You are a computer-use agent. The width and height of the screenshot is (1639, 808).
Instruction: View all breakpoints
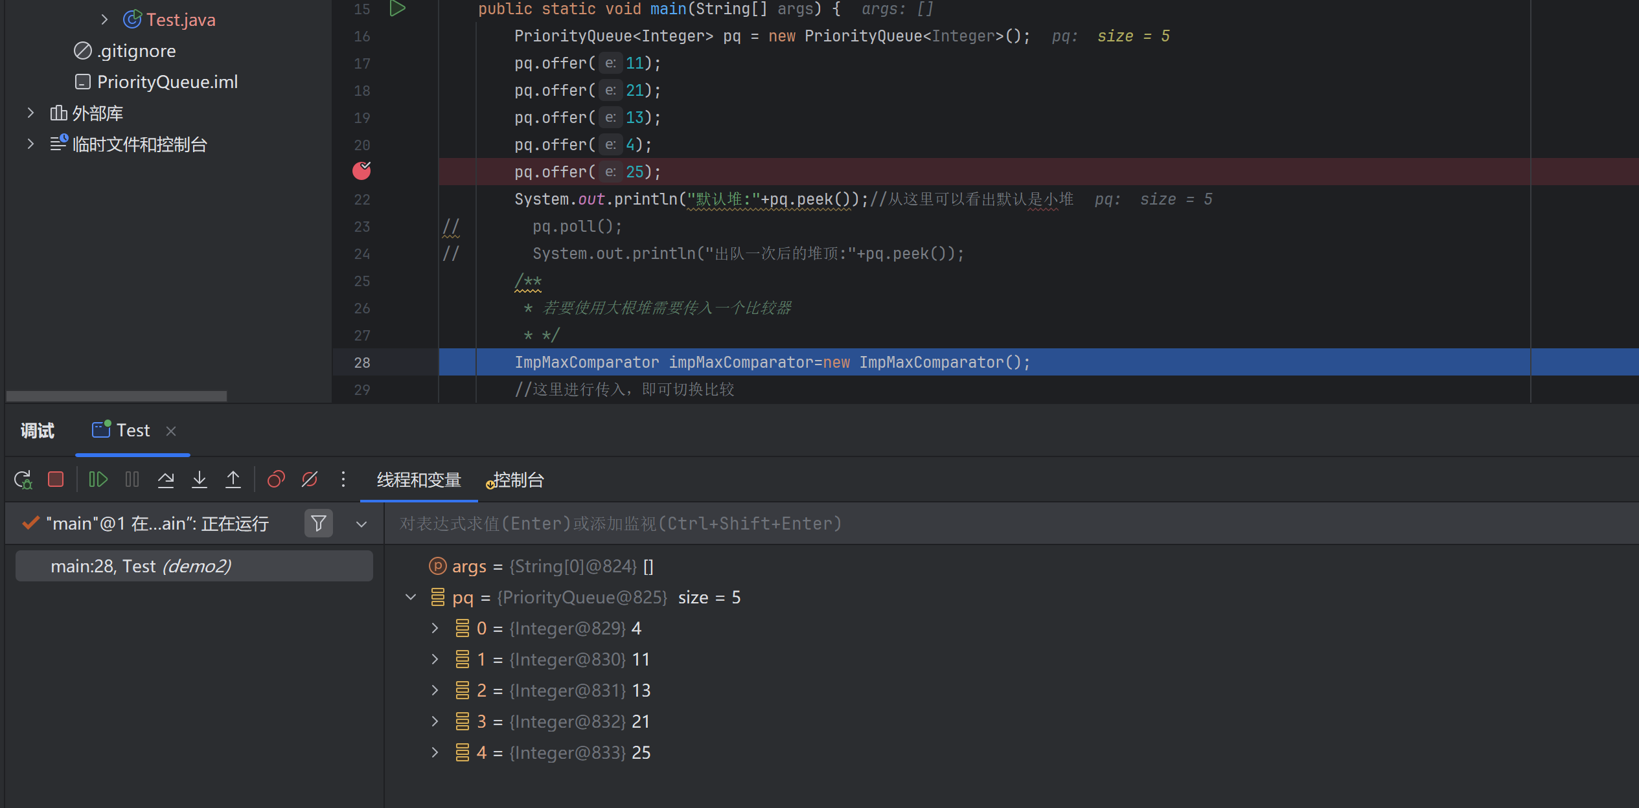tap(277, 479)
